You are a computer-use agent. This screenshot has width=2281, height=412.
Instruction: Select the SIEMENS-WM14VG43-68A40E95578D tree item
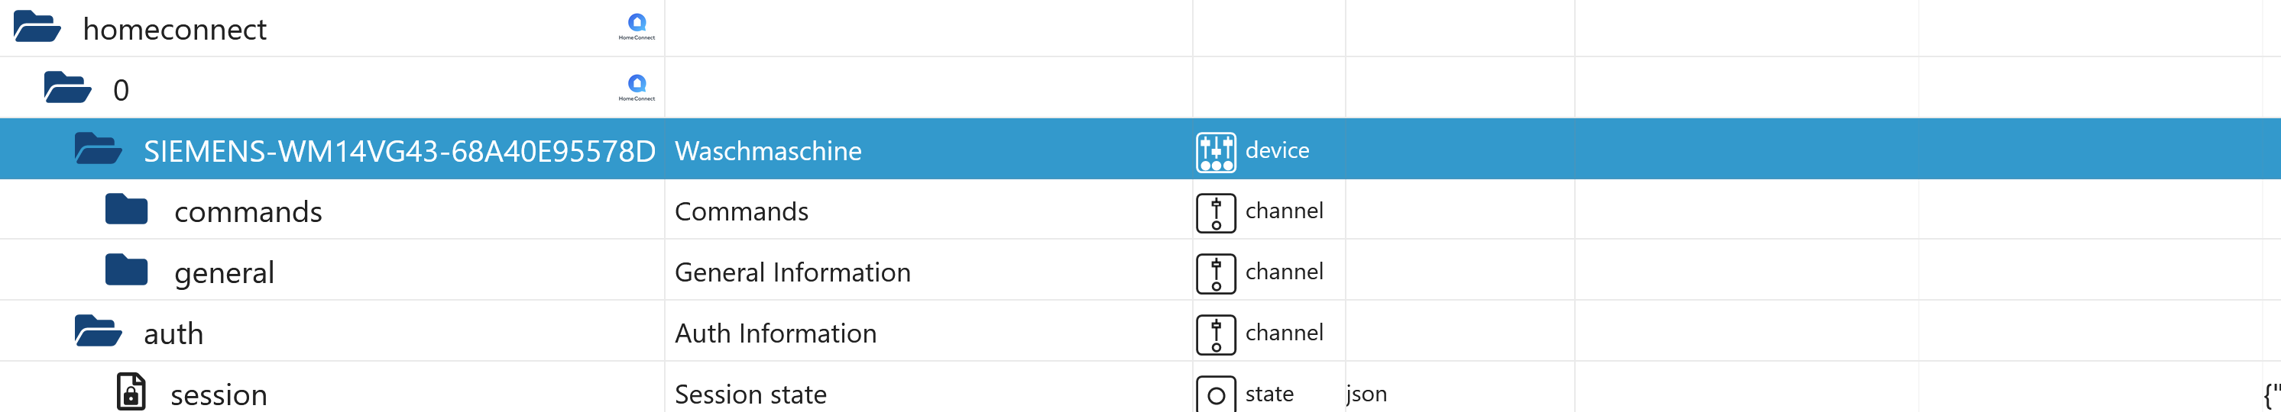[400, 151]
